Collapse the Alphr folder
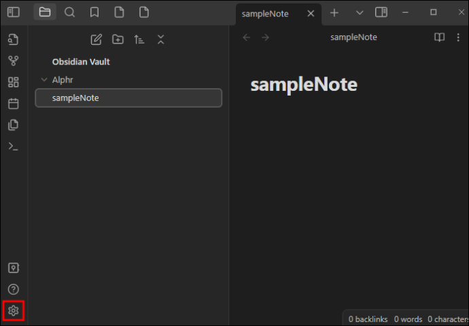Image resolution: width=469 pixels, height=326 pixels. pyautogui.click(x=44, y=79)
